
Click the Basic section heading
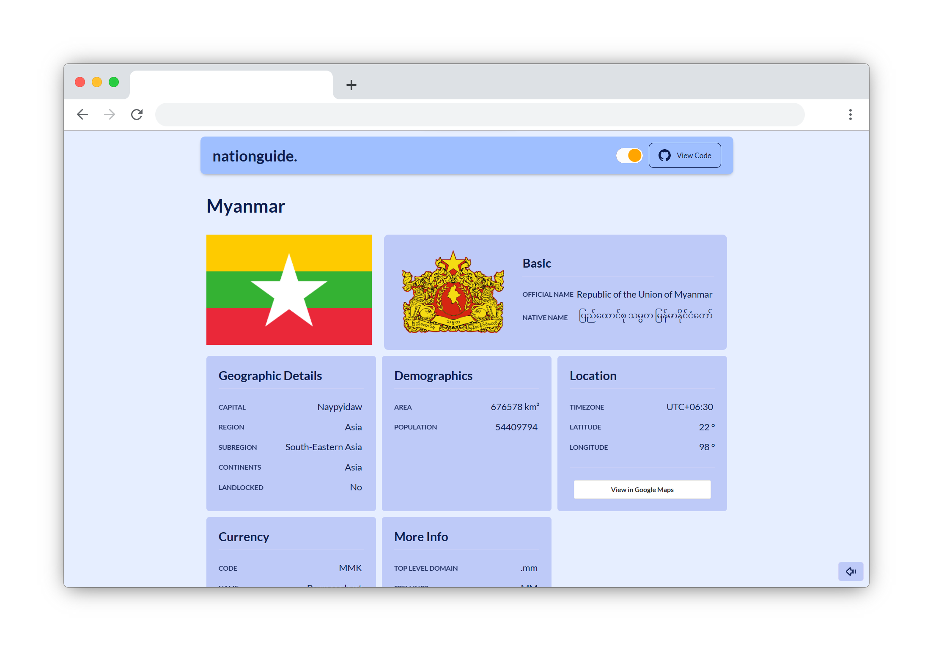pyautogui.click(x=537, y=263)
